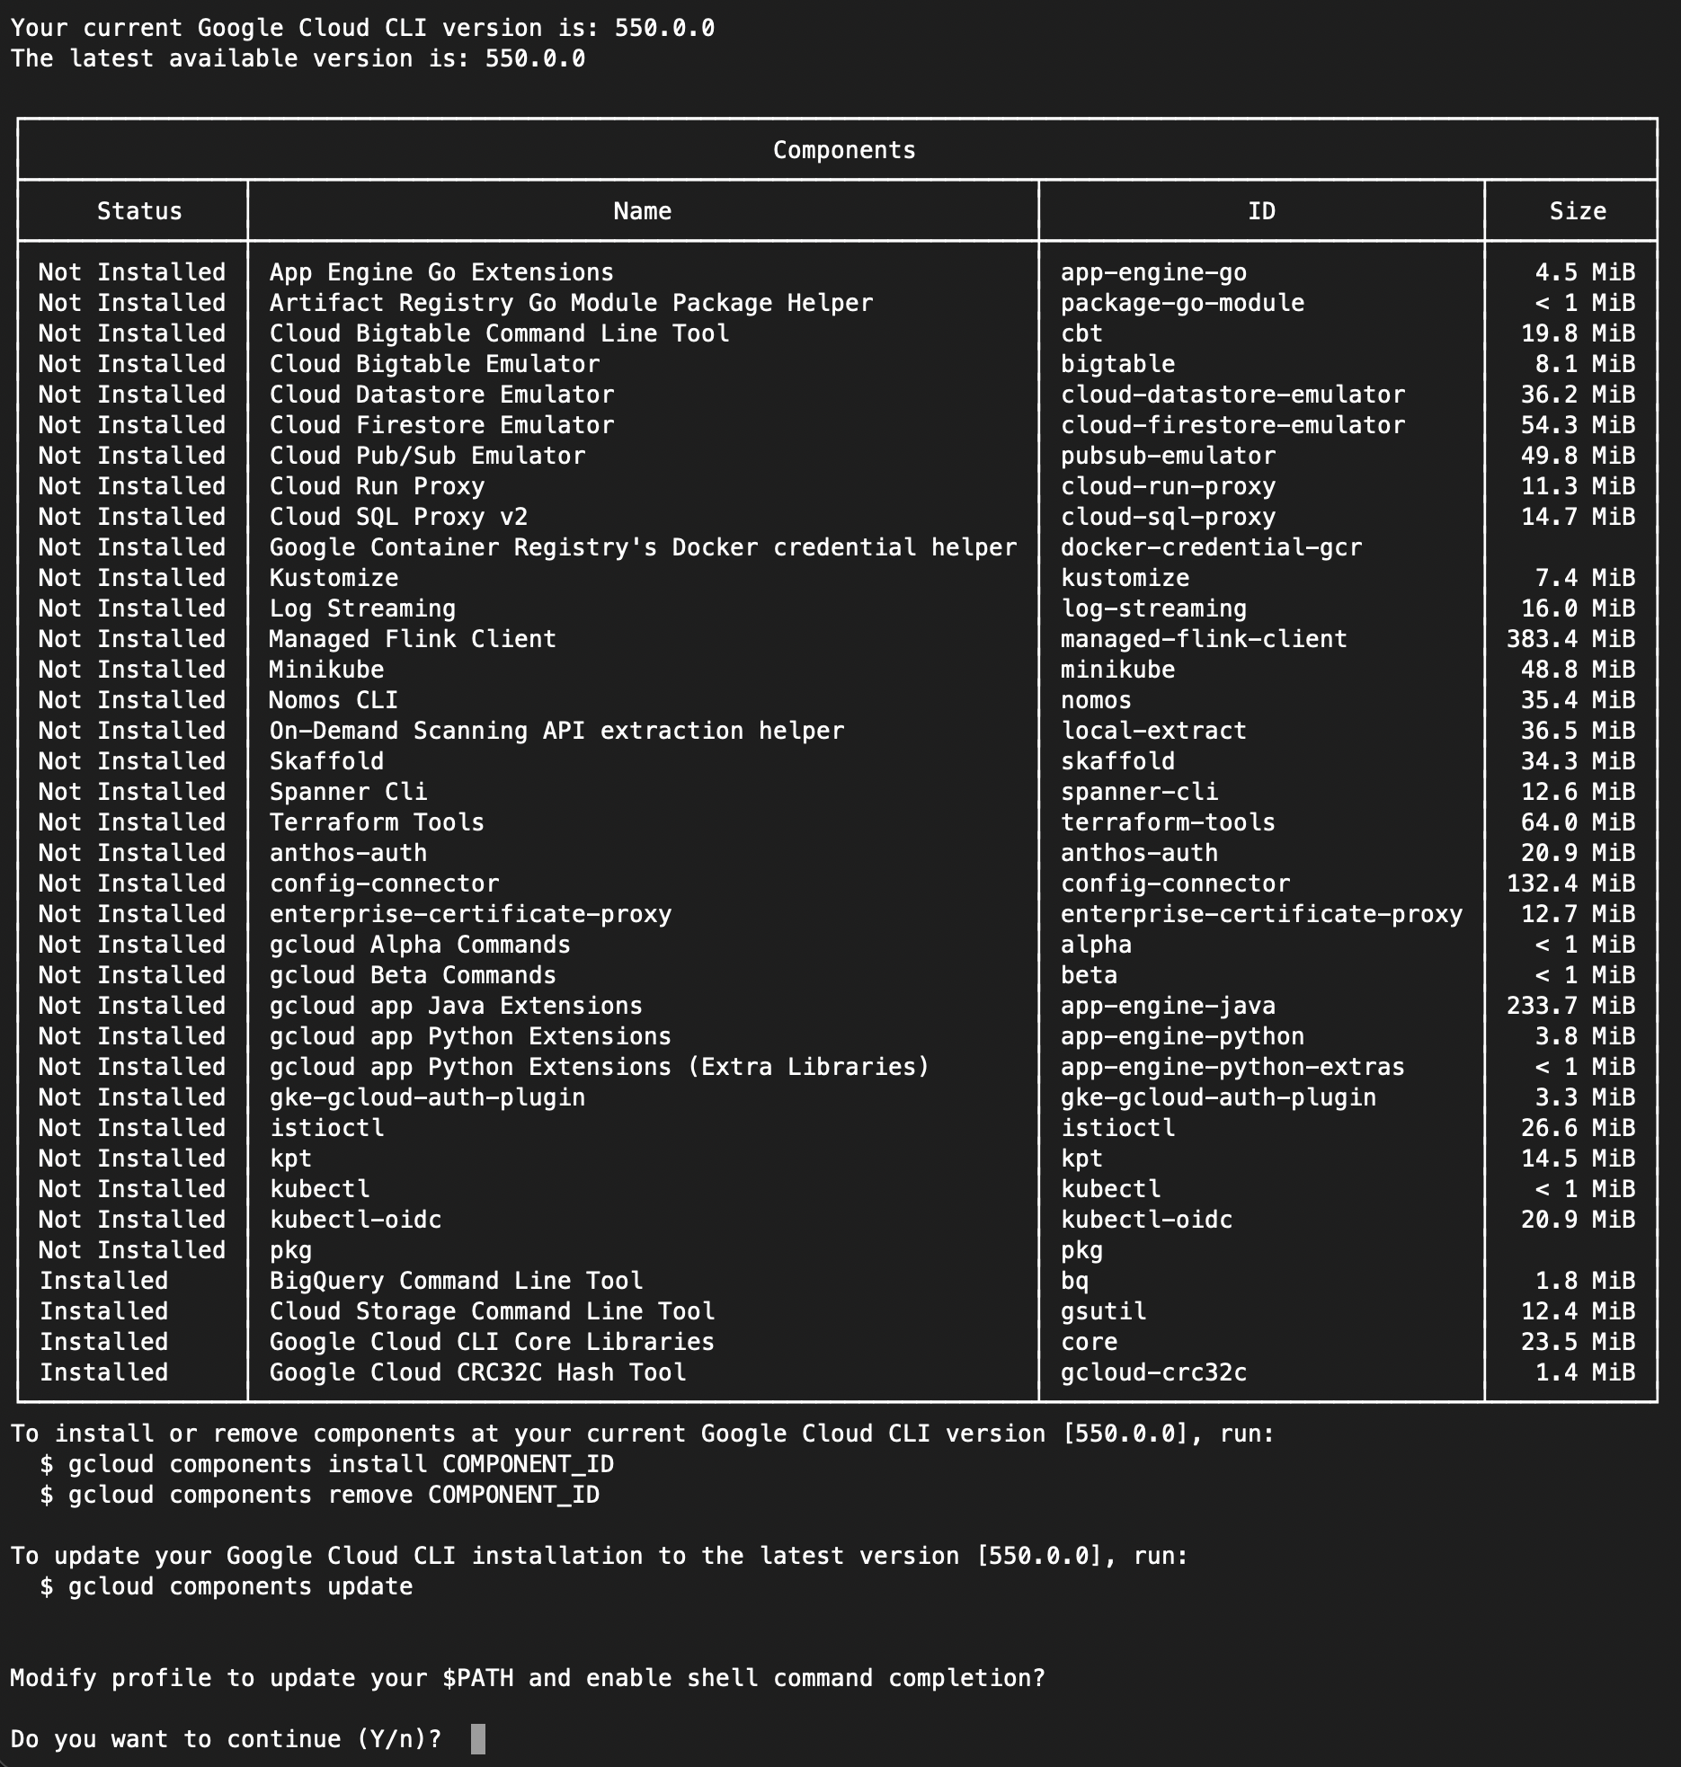Click 'Cloud Firestore Emulator' name
The image size is (1681, 1767).
point(441,425)
